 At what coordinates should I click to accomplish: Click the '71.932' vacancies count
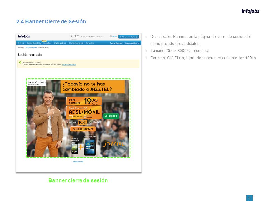[x=75, y=36]
